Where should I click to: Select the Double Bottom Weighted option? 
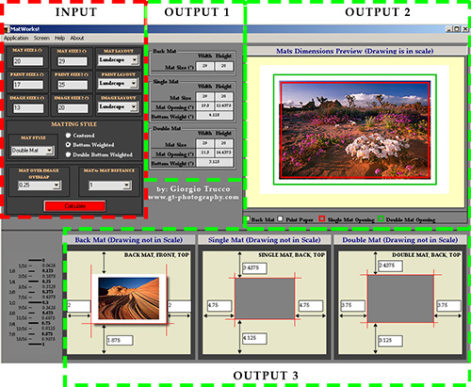(68, 154)
